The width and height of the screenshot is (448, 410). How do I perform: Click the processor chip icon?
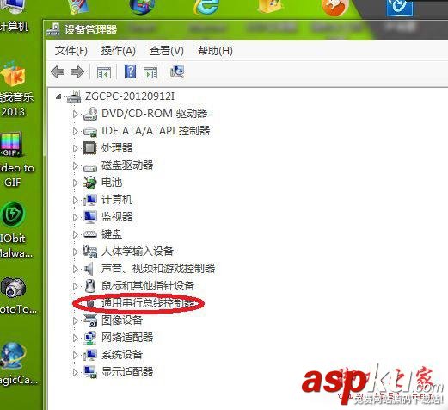[90, 148]
